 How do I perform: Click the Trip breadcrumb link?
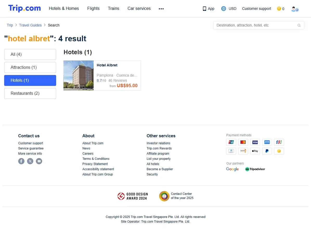tap(10, 25)
